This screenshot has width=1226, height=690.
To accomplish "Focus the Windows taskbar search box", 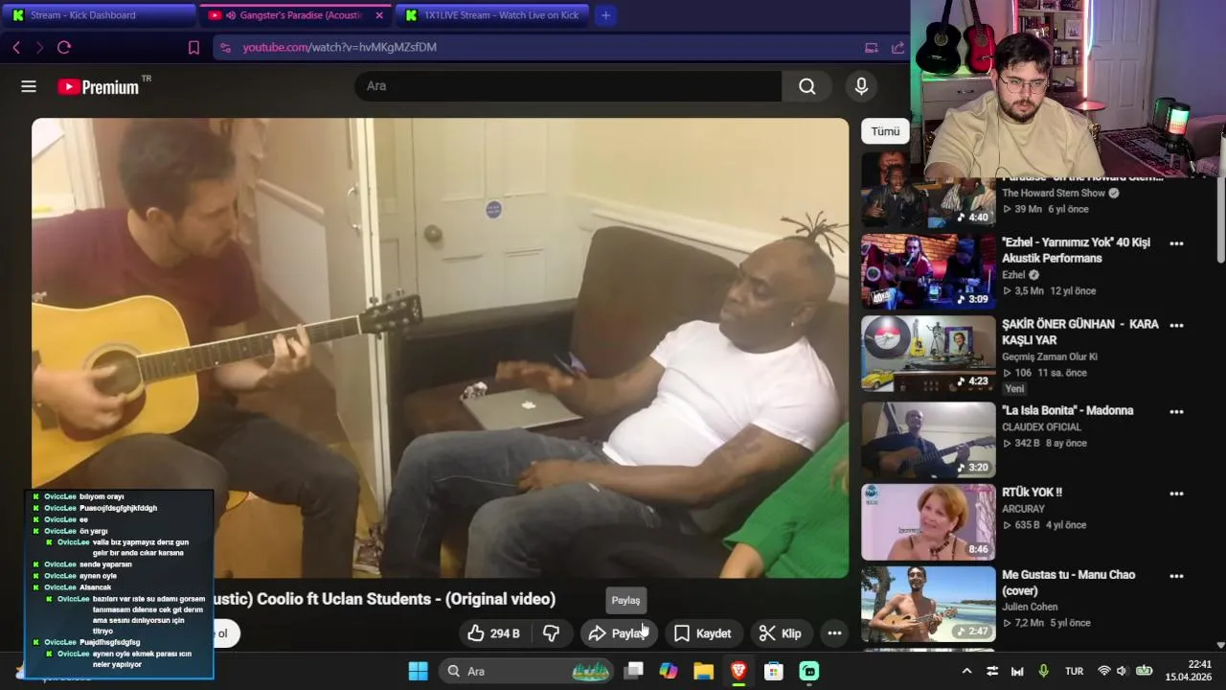I will tap(526, 672).
